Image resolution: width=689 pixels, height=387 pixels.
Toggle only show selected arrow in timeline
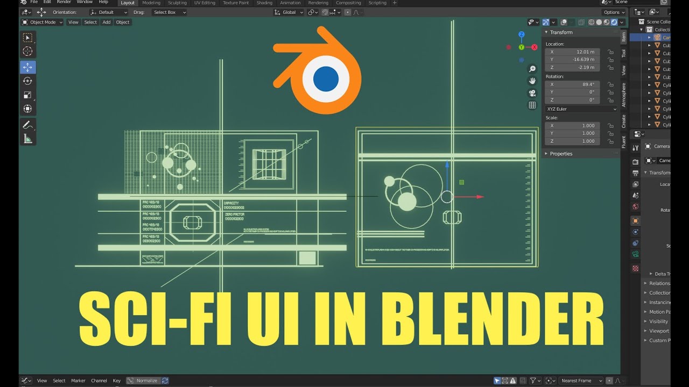pyautogui.click(x=497, y=381)
